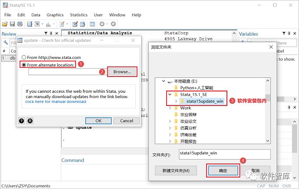Click 新建文件夹(M) button

[176, 171]
